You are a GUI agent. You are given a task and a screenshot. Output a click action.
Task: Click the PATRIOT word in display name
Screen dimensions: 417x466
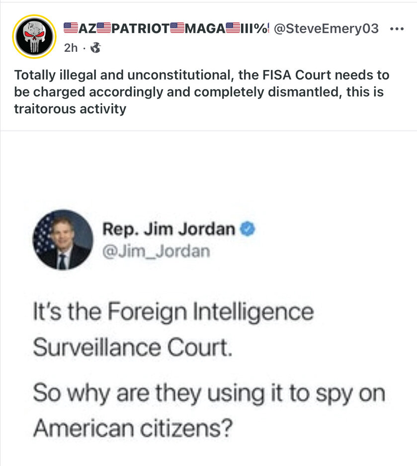(140, 28)
